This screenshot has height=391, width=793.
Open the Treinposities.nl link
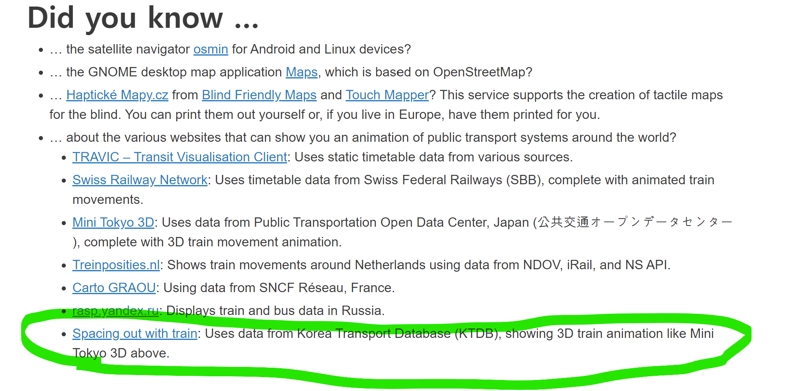(116, 265)
